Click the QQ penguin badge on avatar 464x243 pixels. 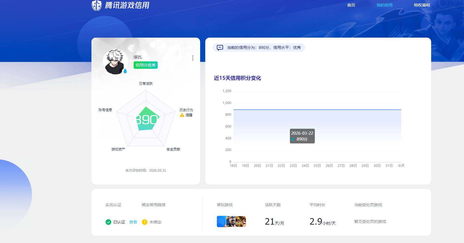(x=125, y=71)
